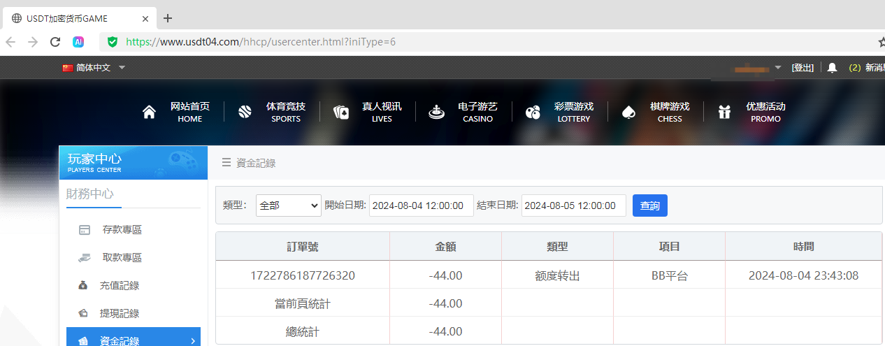Click the sports basketball icon
This screenshot has width=885, height=346.
tap(245, 113)
